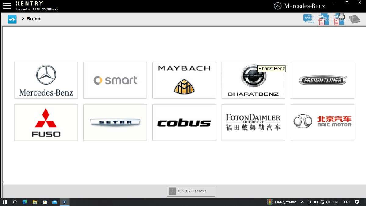Image resolution: width=366 pixels, height=206 pixels.
Task: Click the Meet Now camera tray icon
Action: tap(309, 202)
